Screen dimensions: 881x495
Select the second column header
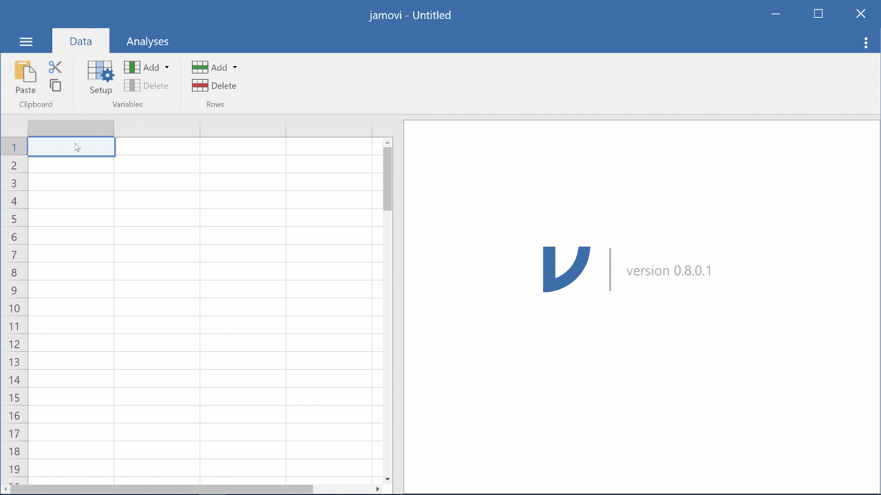tap(157, 129)
